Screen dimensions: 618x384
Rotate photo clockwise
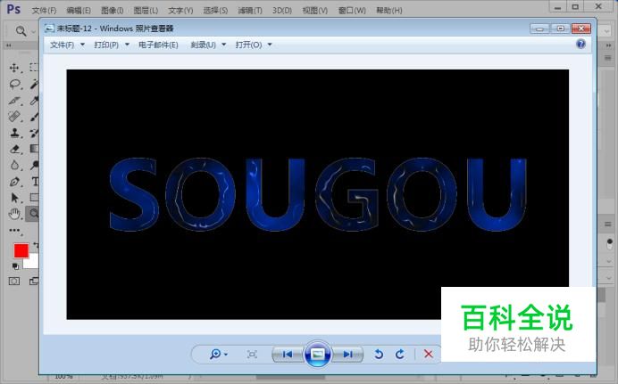click(400, 354)
